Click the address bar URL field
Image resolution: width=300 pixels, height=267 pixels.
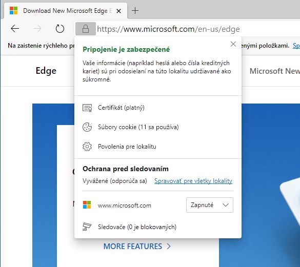point(168,29)
